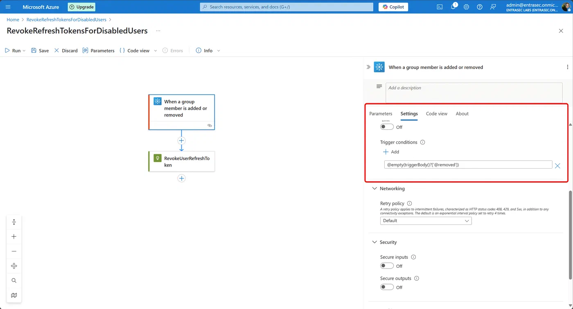The width and height of the screenshot is (573, 309).
Task: Open portal settings gear
Action: (x=466, y=7)
